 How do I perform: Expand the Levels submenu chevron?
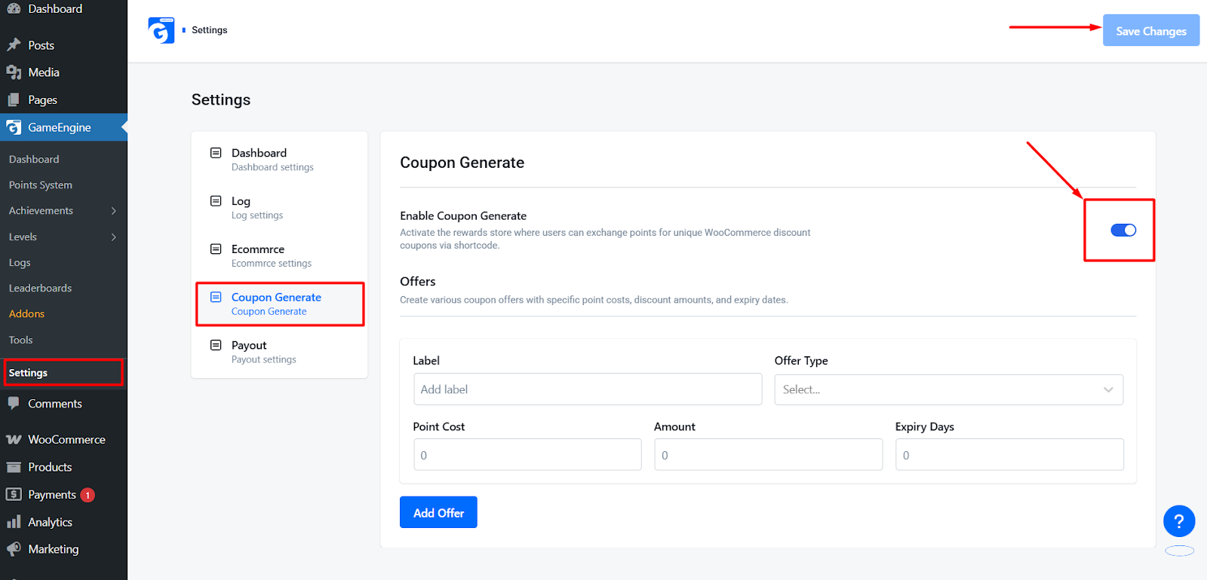pos(114,237)
